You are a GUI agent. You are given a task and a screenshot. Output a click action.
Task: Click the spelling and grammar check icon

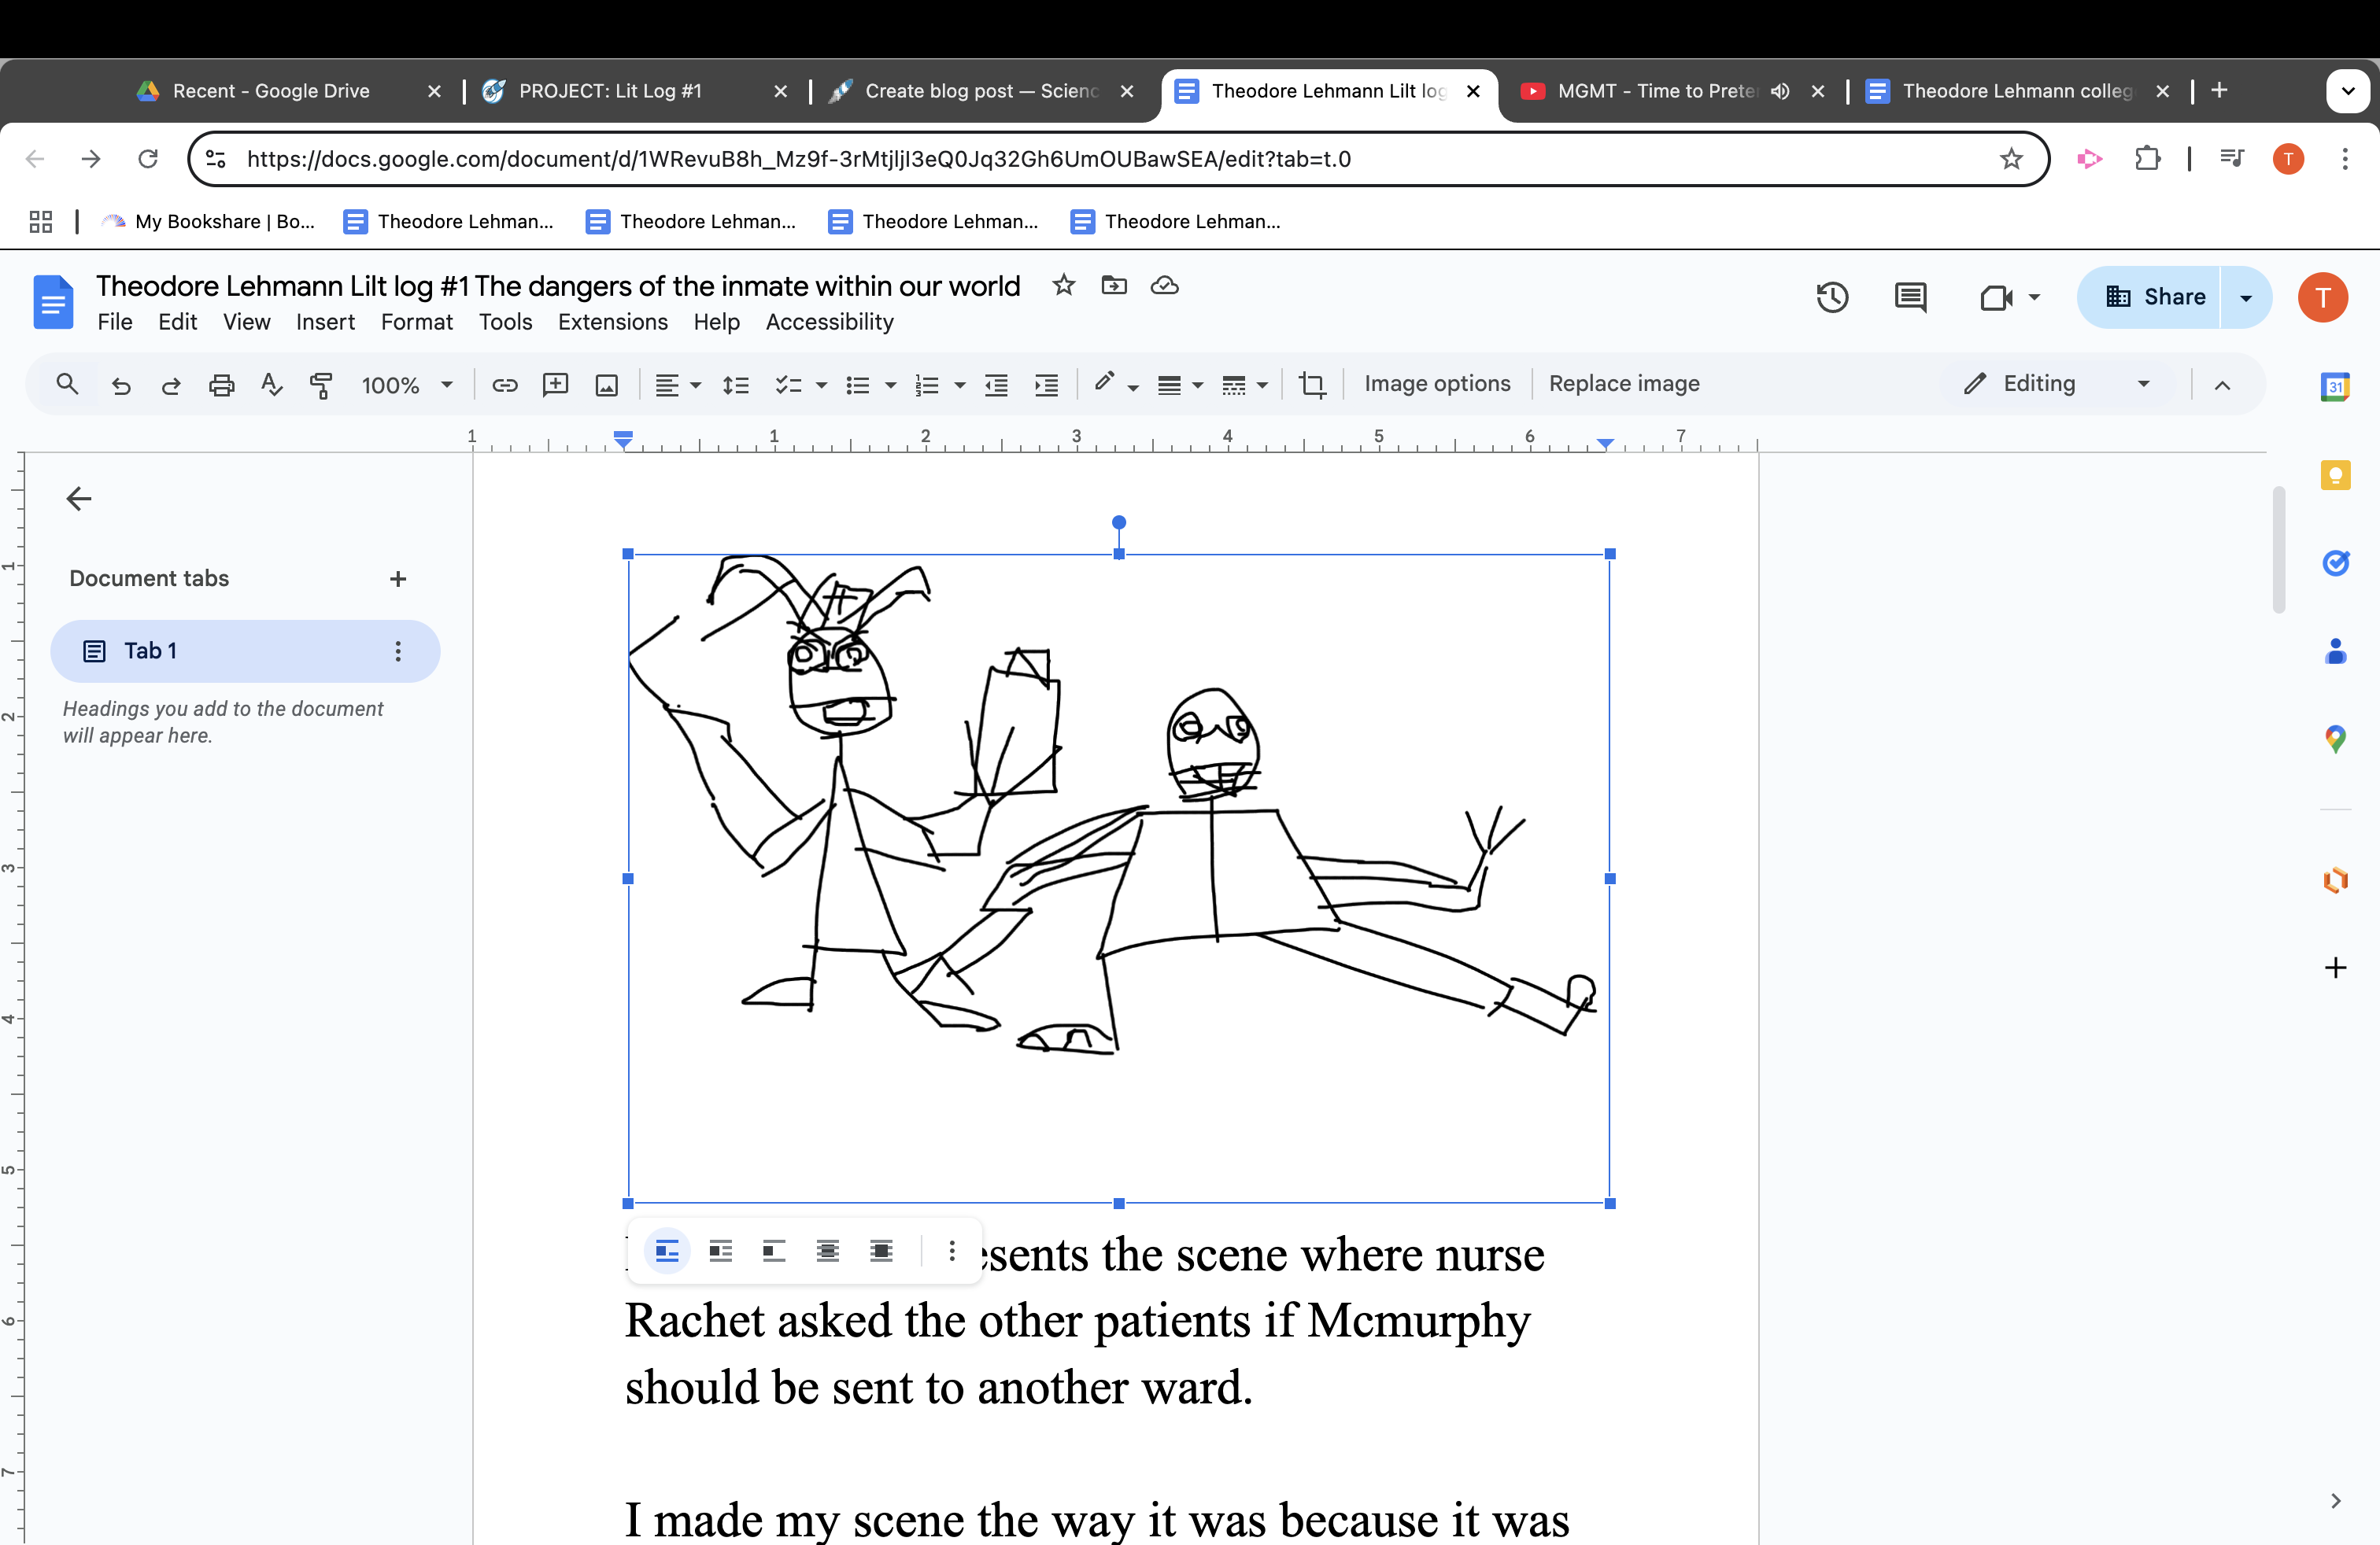(x=271, y=385)
